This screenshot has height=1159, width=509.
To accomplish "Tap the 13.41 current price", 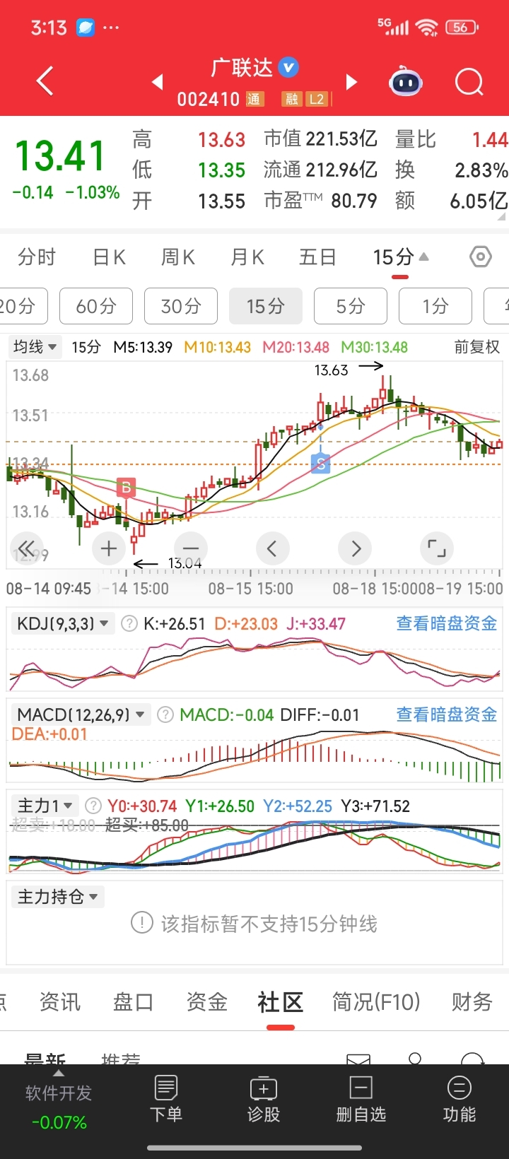I will (x=60, y=156).
